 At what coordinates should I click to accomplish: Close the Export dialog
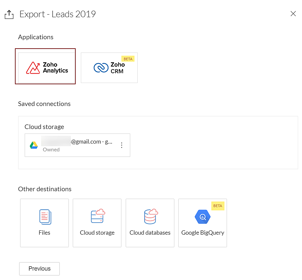pos(293,14)
